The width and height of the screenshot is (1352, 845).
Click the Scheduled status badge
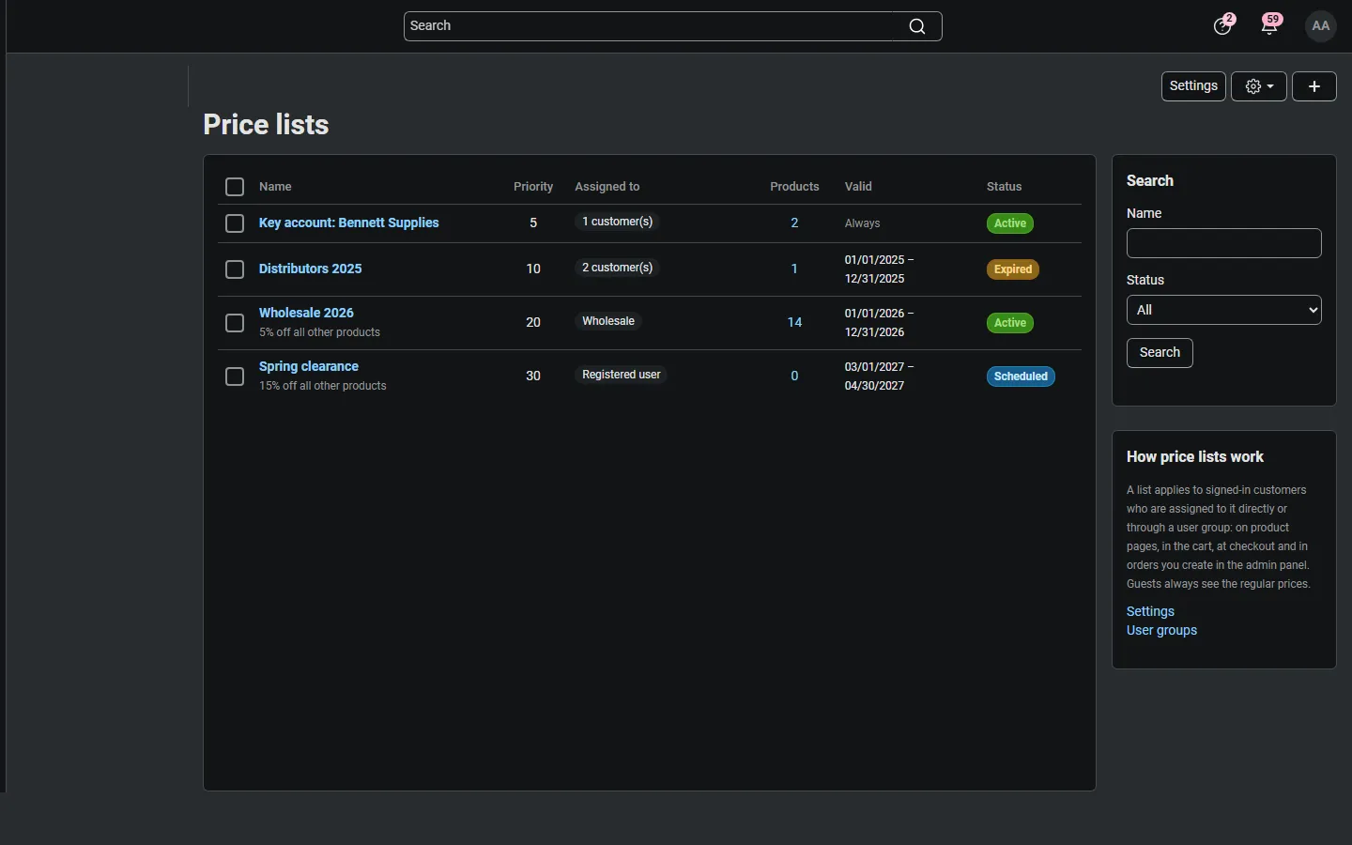tap(1022, 376)
